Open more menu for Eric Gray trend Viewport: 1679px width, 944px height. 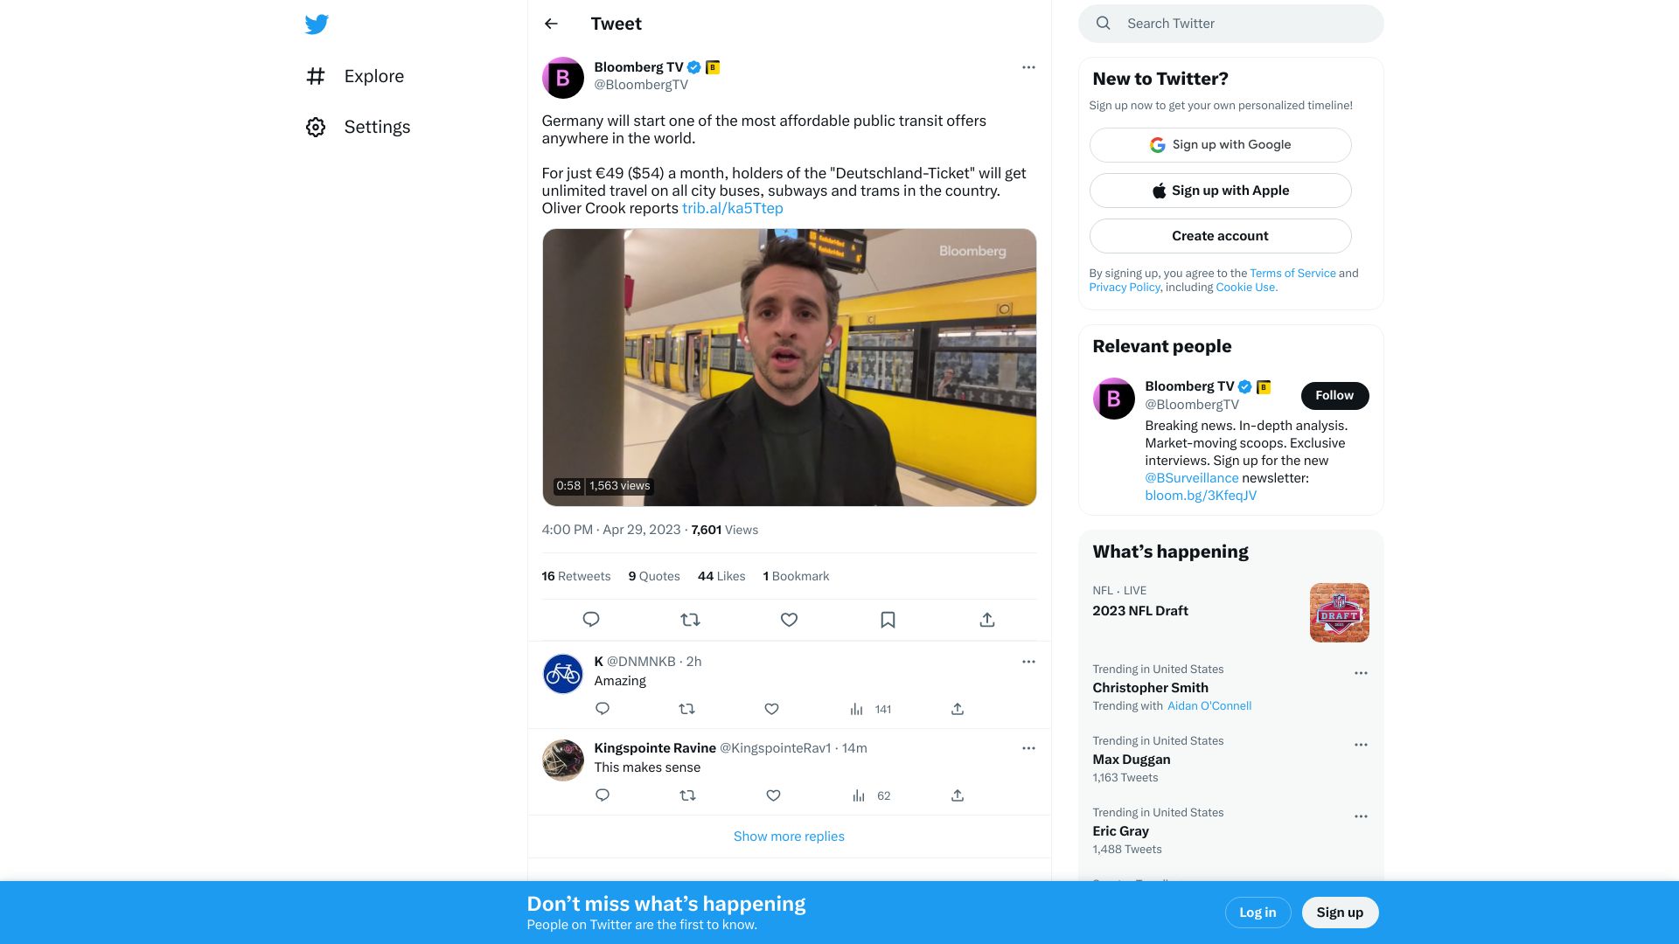point(1361,816)
